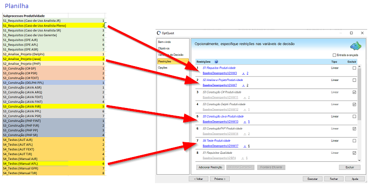Click the BaselineDesempenhoV2!AW12 link in restriction 4
This screenshot has width=371, height=188.
click(x=221, y=109)
